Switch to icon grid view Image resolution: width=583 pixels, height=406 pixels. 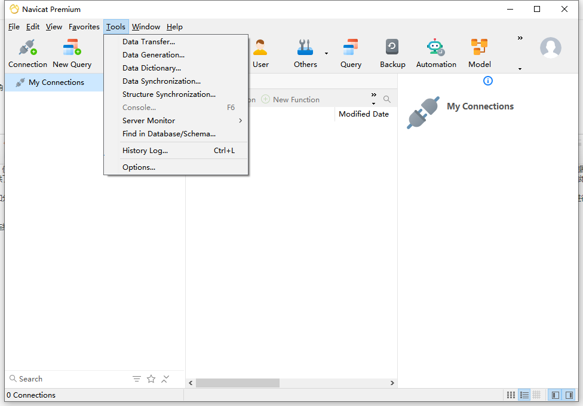pos(511,395)
